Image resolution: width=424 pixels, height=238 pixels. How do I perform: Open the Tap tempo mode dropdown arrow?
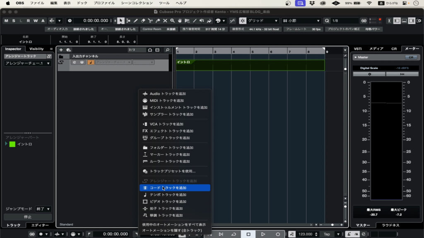(x=338, y=234)
